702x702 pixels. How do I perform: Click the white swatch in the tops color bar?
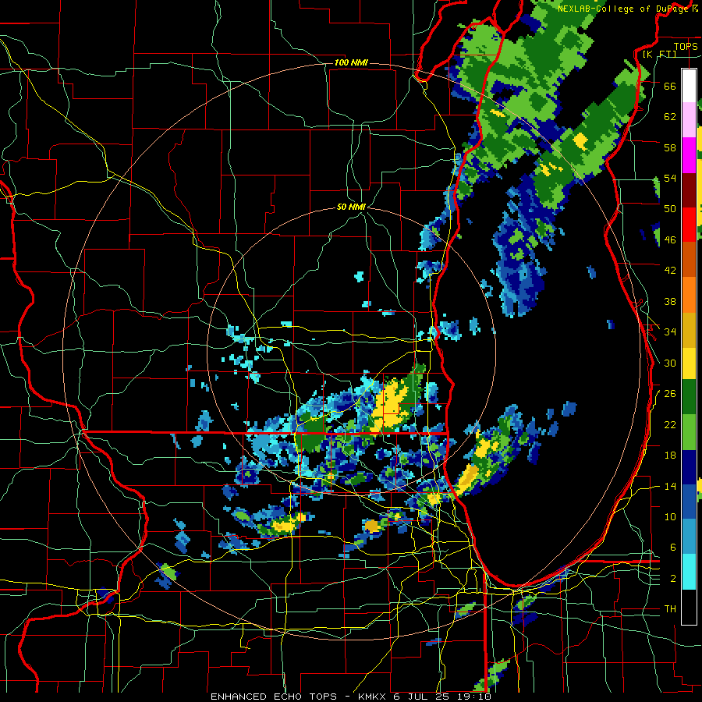689,86
